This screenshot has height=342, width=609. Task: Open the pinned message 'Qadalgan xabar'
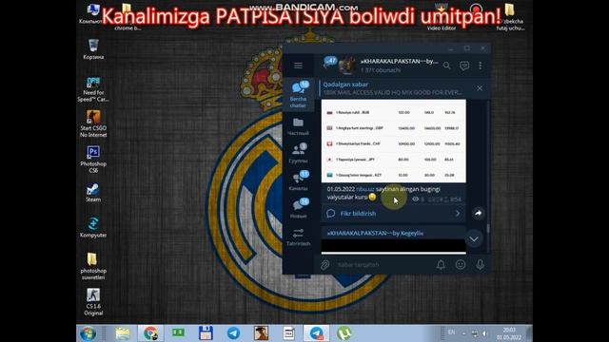point(392,88)
